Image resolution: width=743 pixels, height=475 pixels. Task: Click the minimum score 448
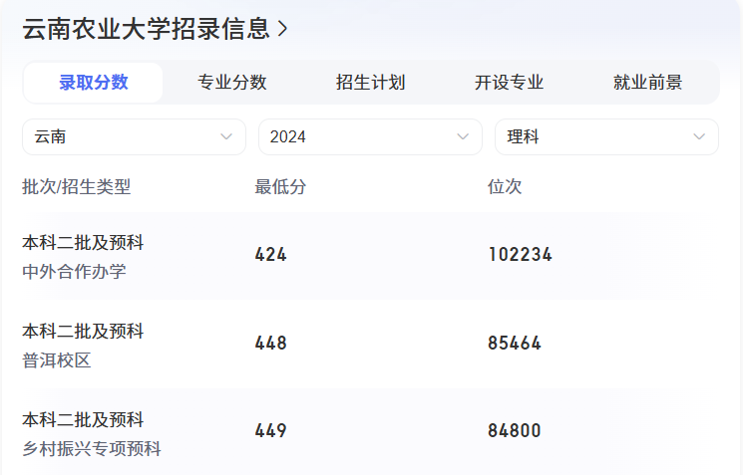[270, 343]
